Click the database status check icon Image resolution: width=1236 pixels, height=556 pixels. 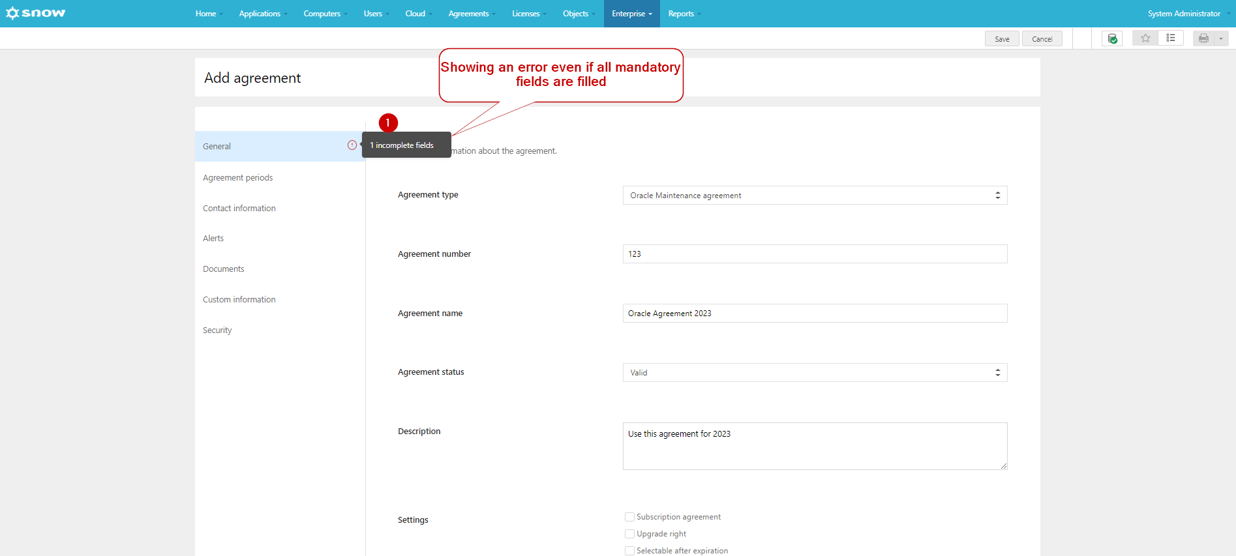pyautogui.click(x=1112, y=38)
